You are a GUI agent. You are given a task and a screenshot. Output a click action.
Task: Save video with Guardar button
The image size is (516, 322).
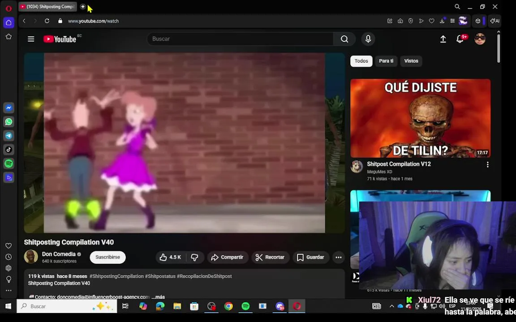pyautogui.click(x=310, y=257)
